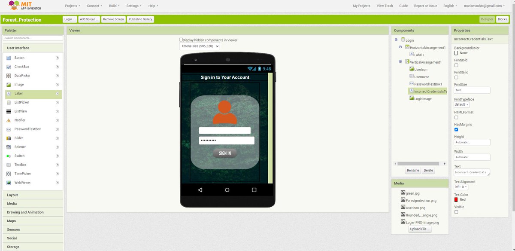Select the WebViewer component icon
Screen dimensions: 515x251
(x=9, y=183)
